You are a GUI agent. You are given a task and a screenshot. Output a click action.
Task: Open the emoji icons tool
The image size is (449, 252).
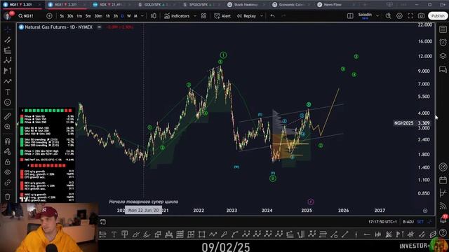8,102
